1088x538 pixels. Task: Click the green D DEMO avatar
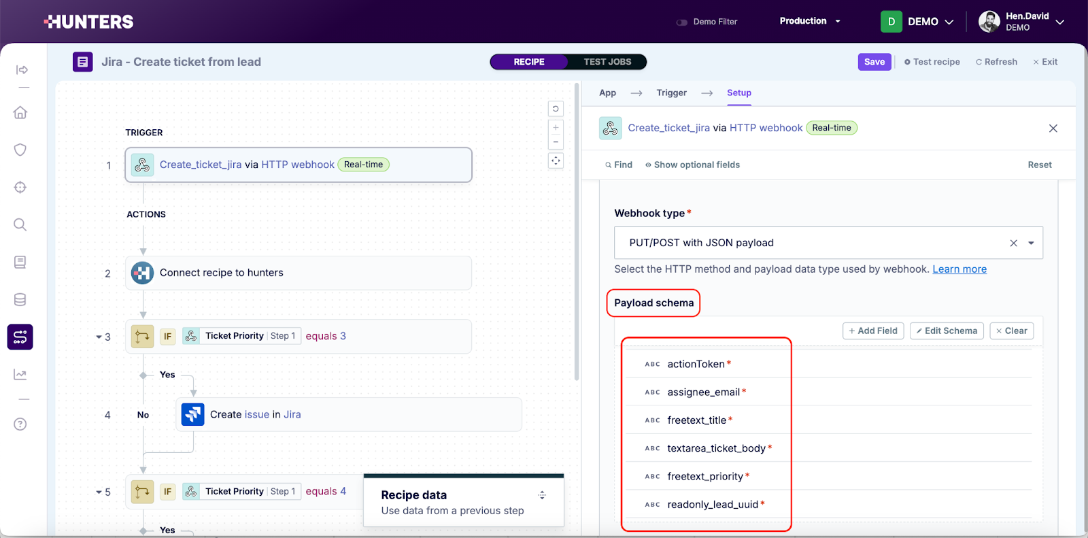point(891,22)
